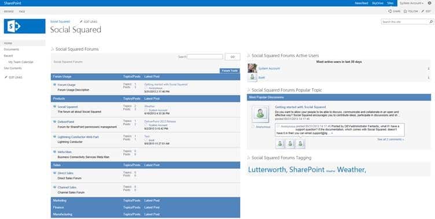This screenshot has width=435, height=219.
Task: Click Brett's avatar in Active Users
Action: click(x=252, y=77)
